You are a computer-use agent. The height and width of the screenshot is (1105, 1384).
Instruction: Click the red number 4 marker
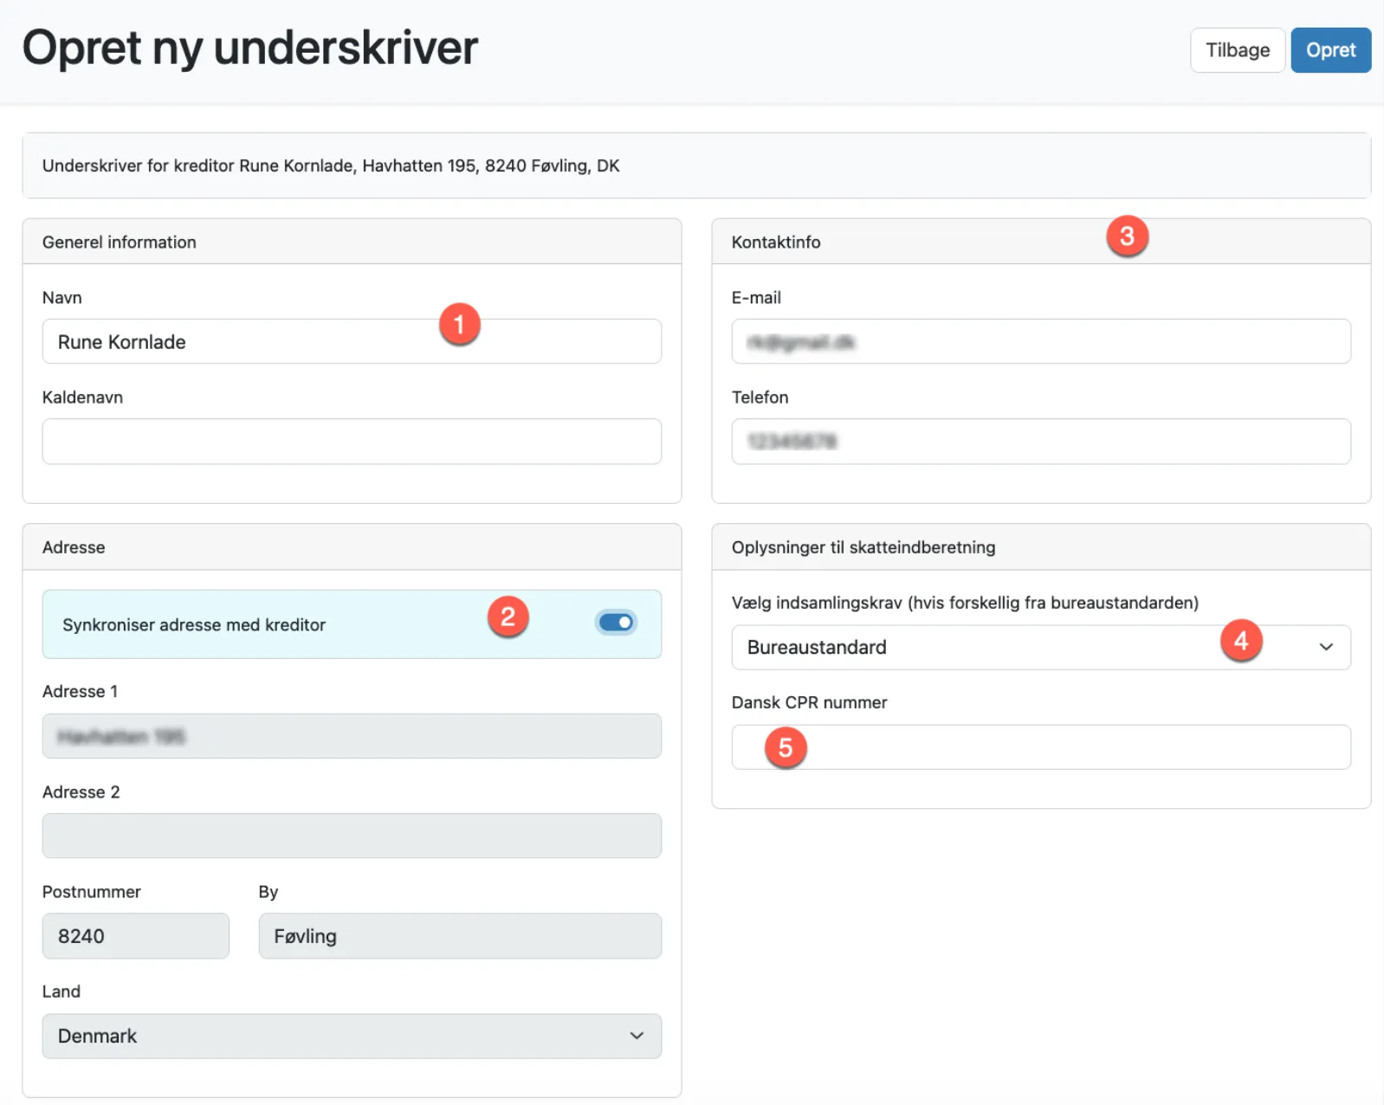(x=1240, y=641)
